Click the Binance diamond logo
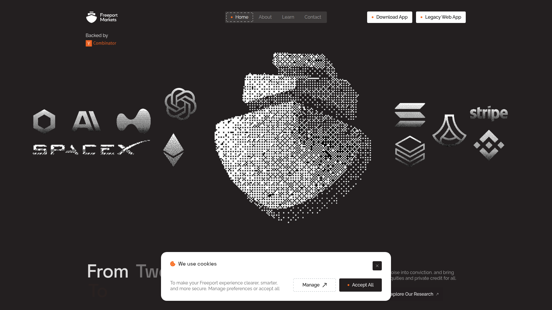 [489, 145]
